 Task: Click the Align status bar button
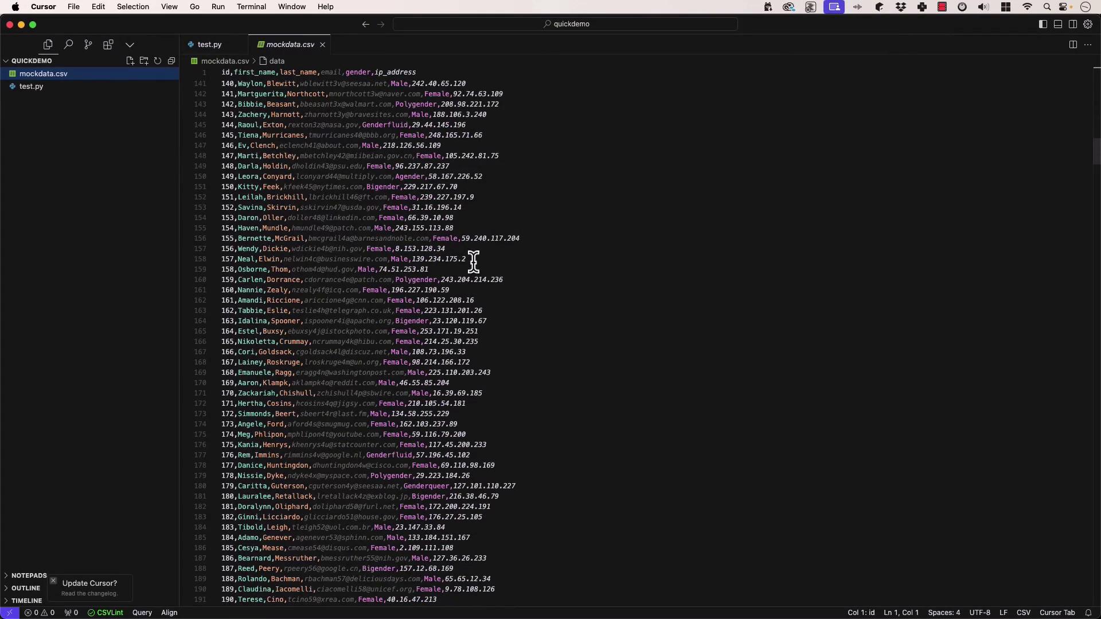coord(169,613)
